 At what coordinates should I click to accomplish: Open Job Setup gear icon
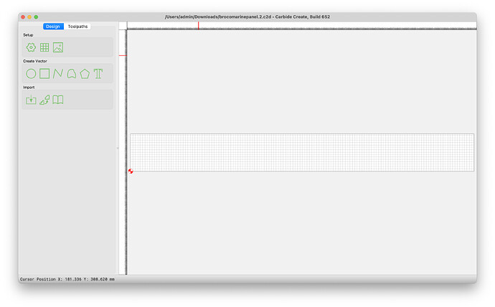pos(31,47)
